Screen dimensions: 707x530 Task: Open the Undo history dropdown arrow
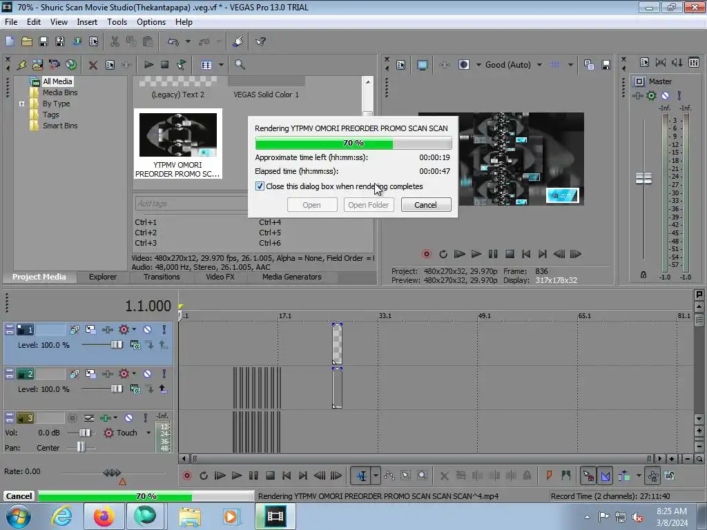(x=188, y=41)
